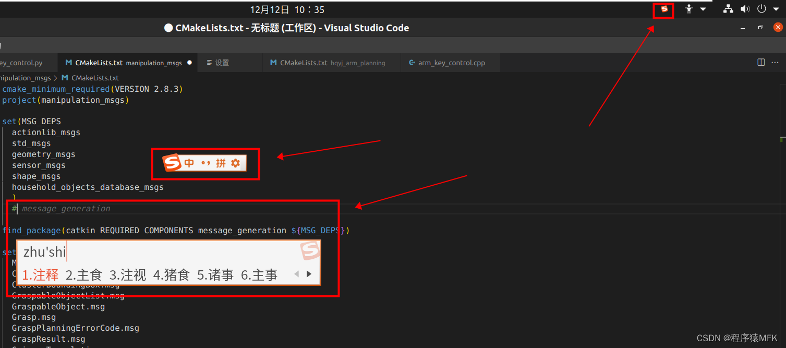The width and height of the screenshot is (786, 348).
Task: Click Grasp.msg line
Action: coord(34,317)
